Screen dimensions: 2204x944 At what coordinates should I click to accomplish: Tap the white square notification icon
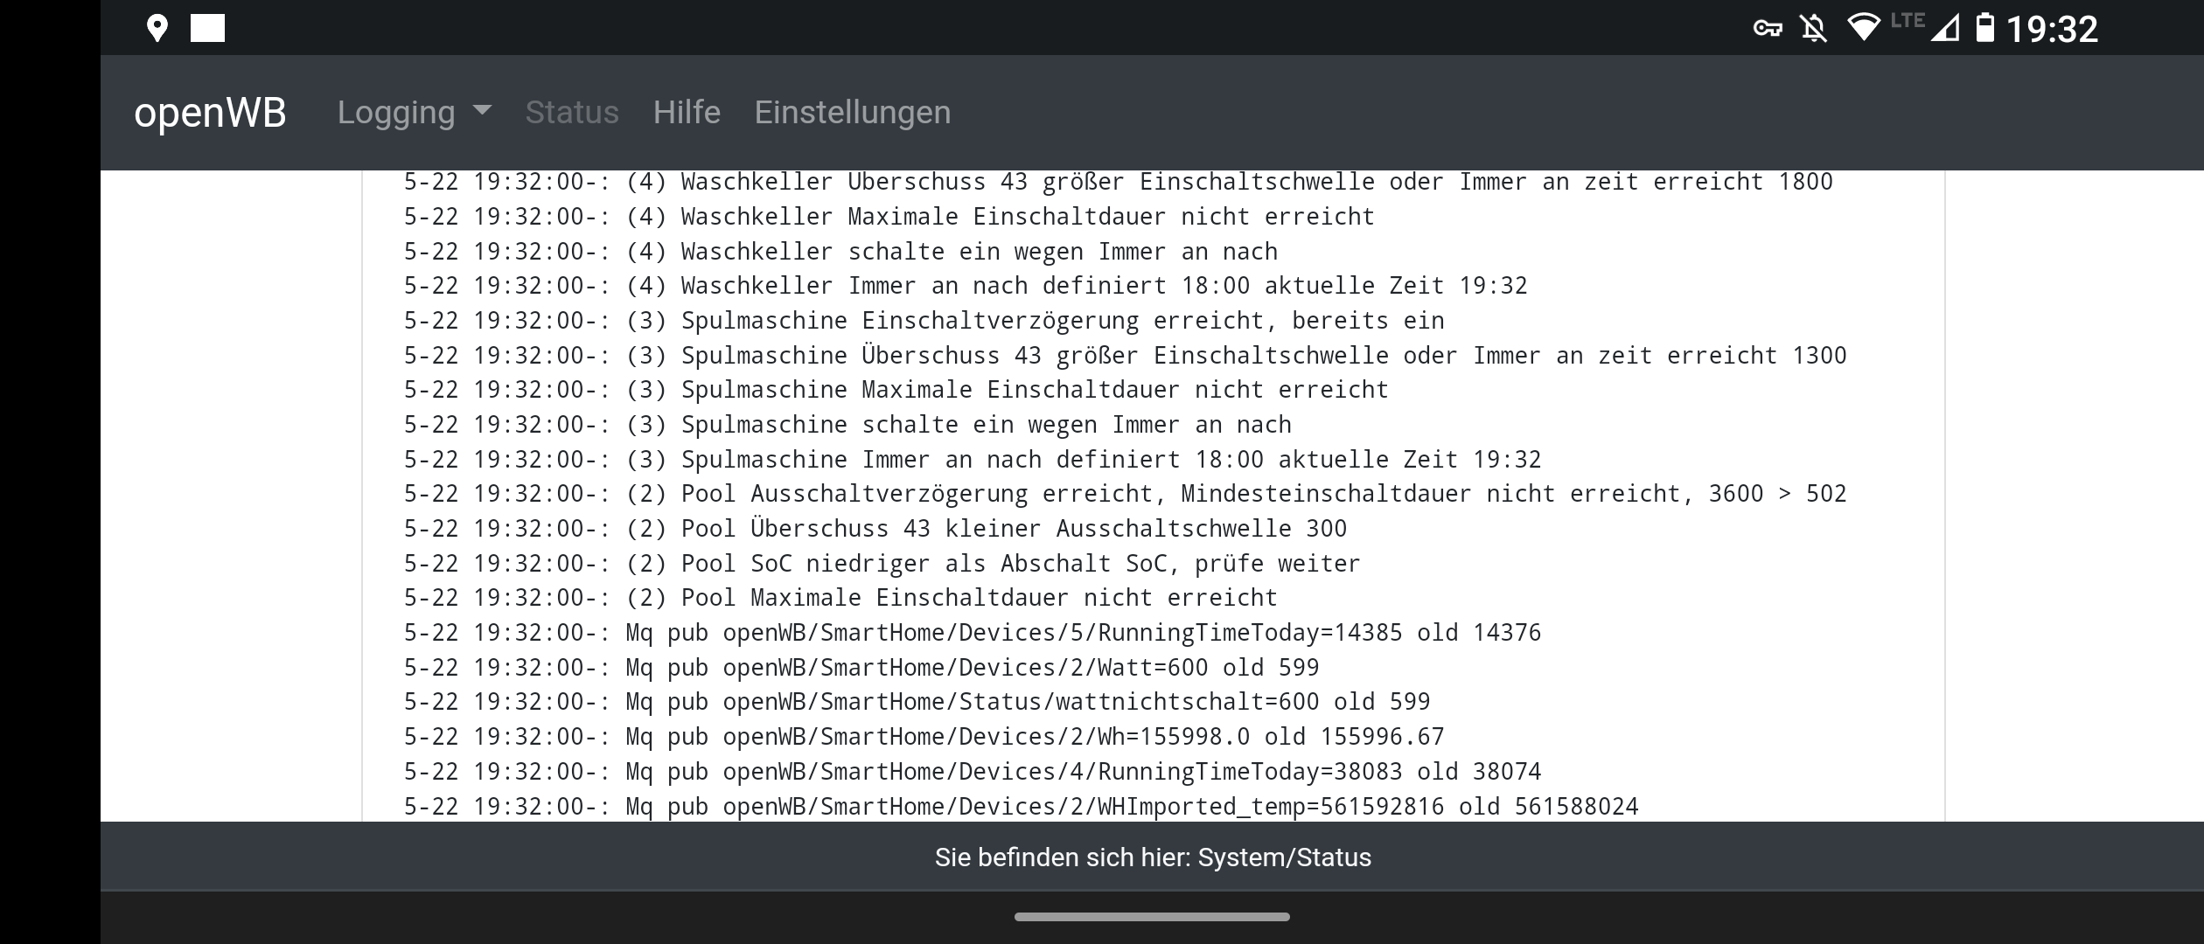click(208, 28)
